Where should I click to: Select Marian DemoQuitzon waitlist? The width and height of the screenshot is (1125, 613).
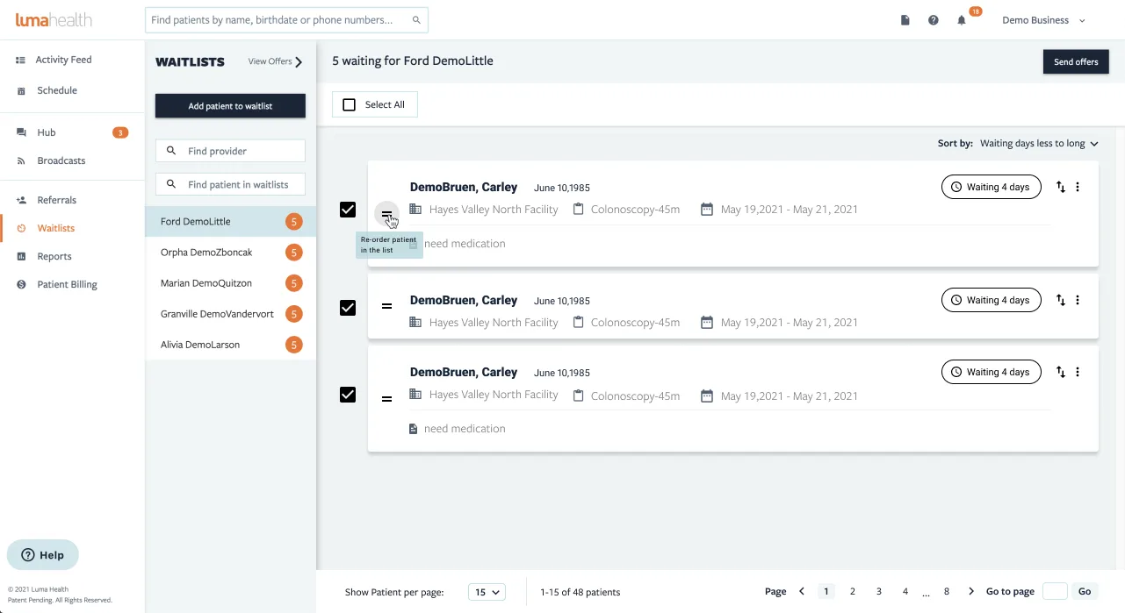[x=230, y=283]
